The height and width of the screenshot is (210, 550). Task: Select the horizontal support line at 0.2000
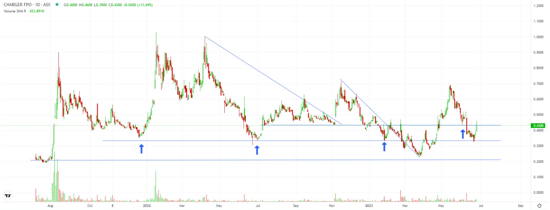275,160
